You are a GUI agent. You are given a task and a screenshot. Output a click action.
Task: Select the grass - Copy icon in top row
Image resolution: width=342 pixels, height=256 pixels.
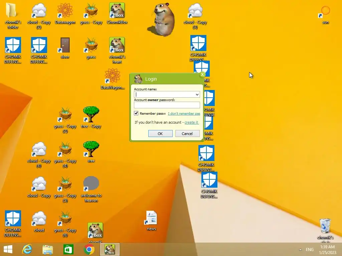point(91,13)
